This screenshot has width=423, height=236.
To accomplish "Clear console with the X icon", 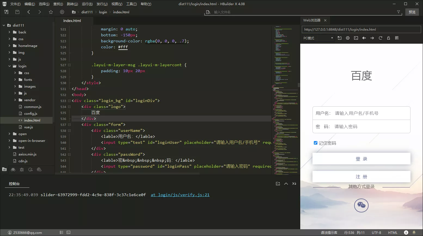I will pos(294,184).
